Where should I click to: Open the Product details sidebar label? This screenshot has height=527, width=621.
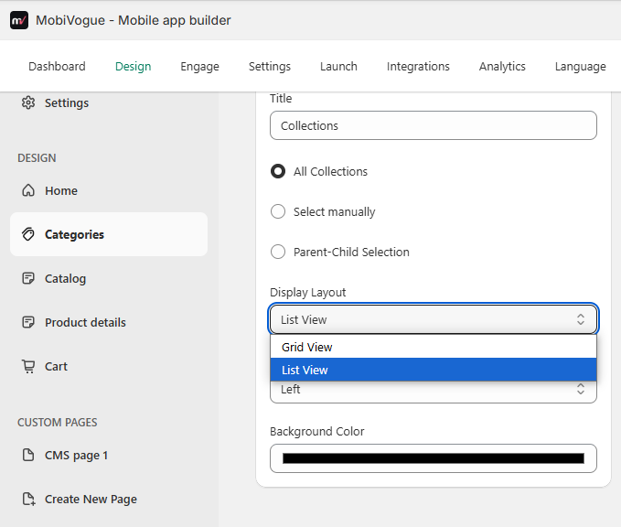pos(85,322)
